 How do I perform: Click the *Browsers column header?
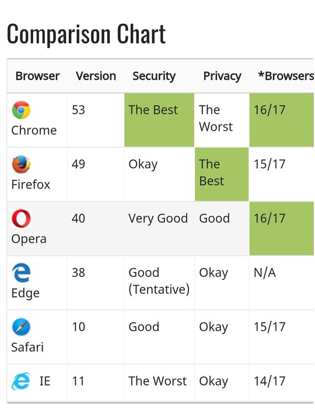tap(286, 76)
